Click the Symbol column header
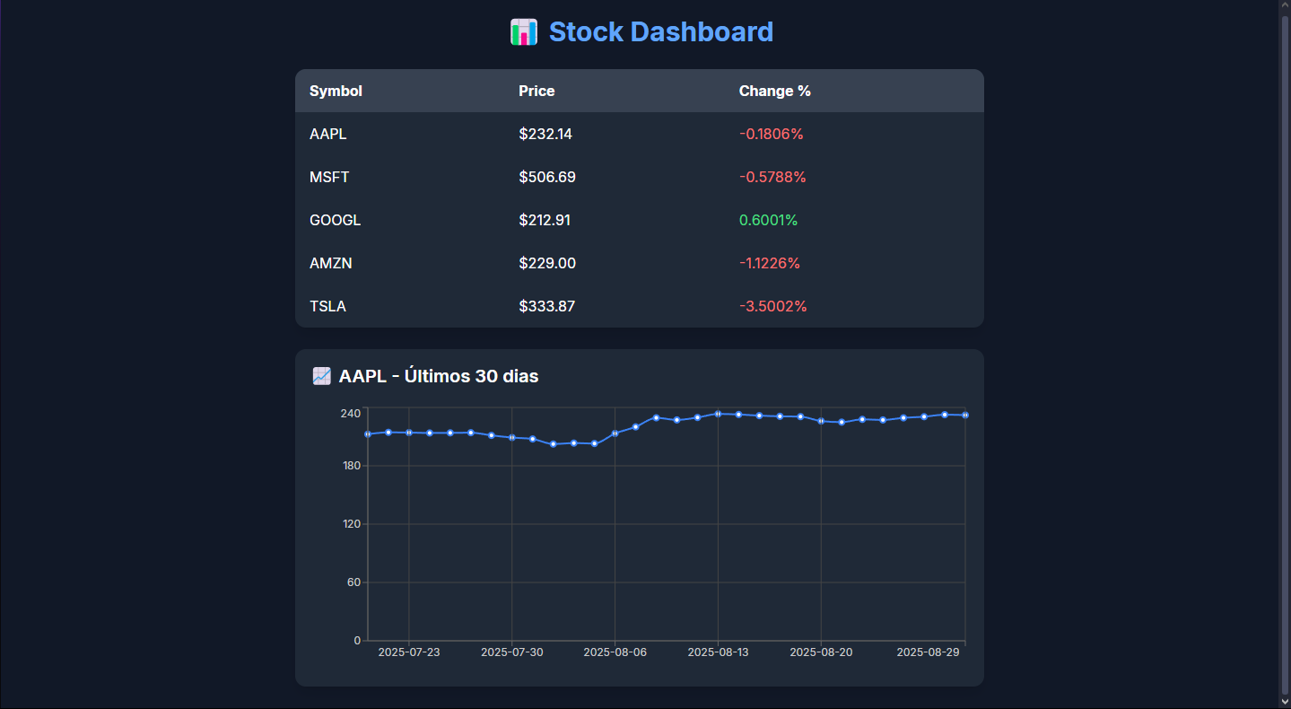This screenshot has height=709, width=1291. pos(336,91)
